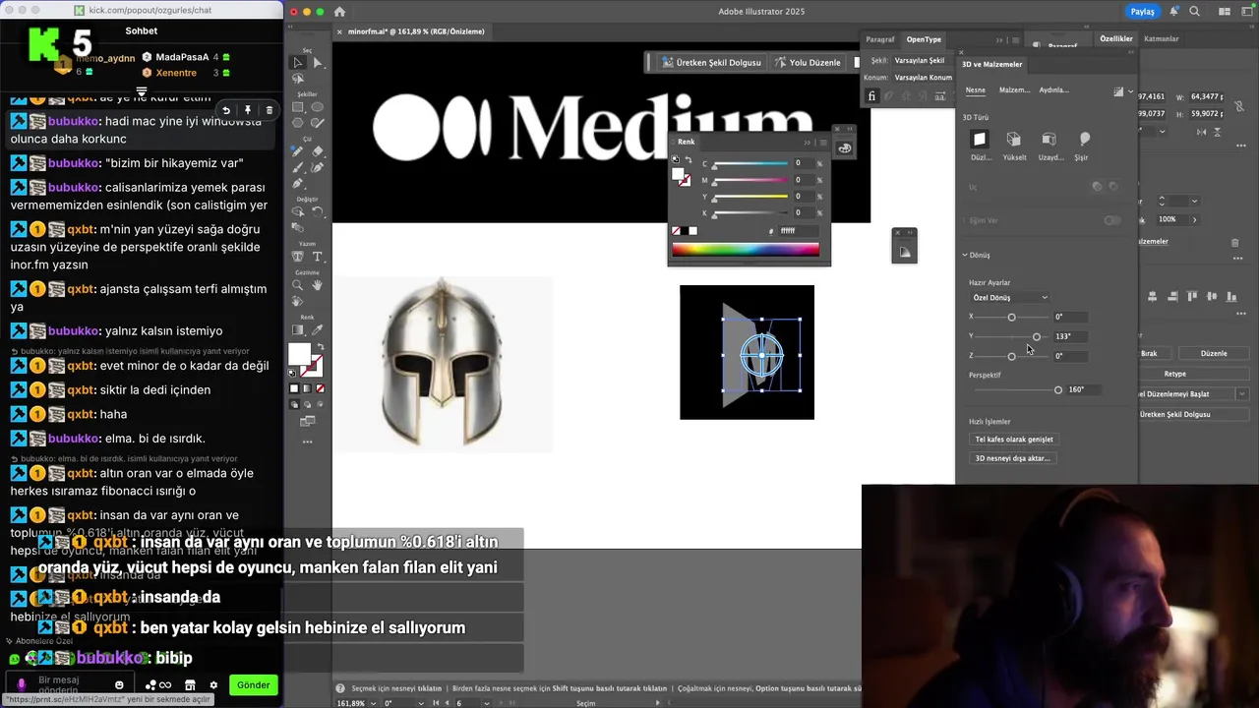Switch to the Katmanlar tab
The width and height of the screenshot is (1259, 708).
point(1162,38)
